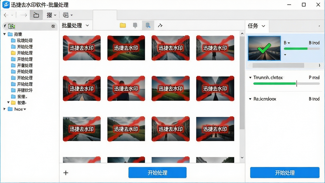325x183 pixels.
Task: Open the back-arrow history dropdown
Action: click(12, 15)
